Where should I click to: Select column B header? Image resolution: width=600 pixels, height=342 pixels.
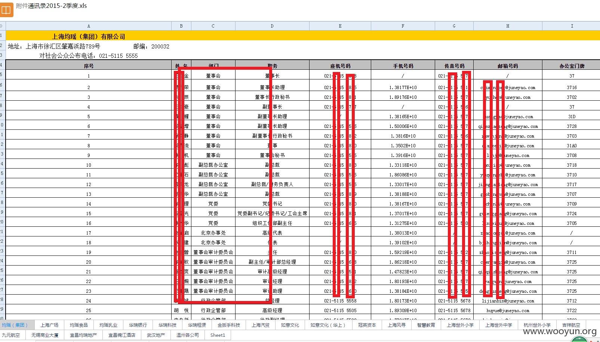[181, 26]
